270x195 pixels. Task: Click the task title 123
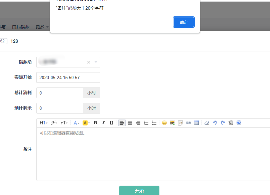(14, 41)
